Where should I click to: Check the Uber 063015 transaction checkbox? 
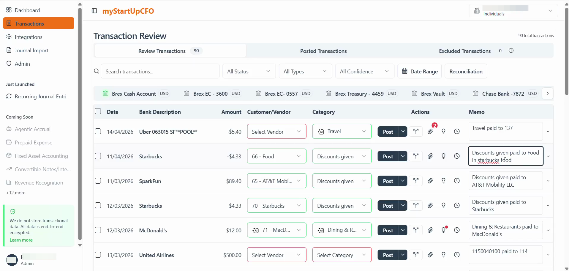coord(98,131)
